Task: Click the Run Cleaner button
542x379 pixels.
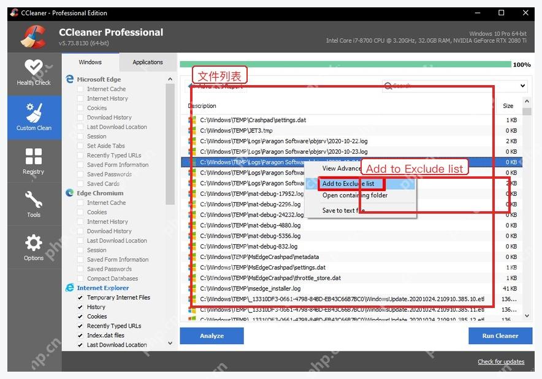Action: click(x=500, y=336)
